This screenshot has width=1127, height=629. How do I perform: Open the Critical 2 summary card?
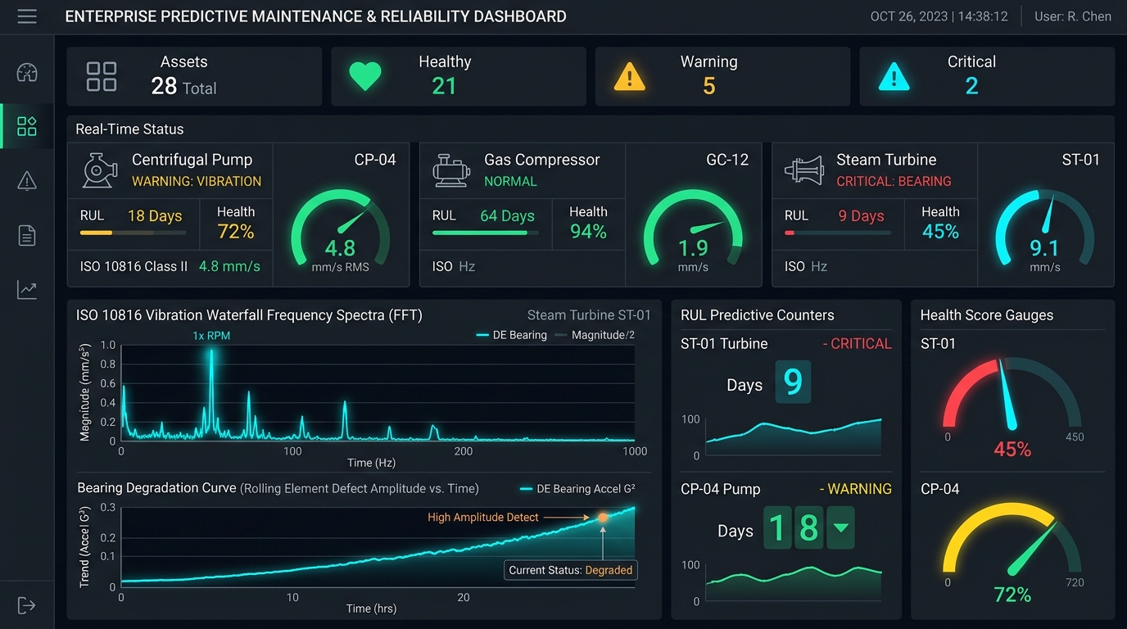(x=987, y=76)
